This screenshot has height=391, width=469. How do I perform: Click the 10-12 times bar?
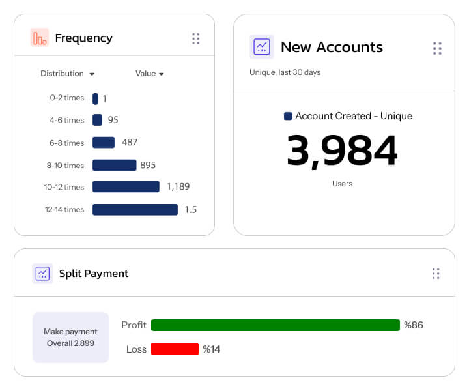126,187
